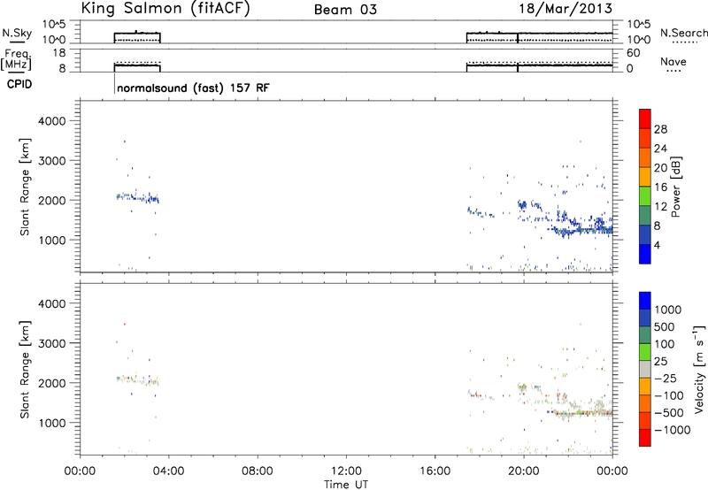Screen dimensions: 708x490
Task: Click the 04:00 time tick label
Action: (168, 471)
